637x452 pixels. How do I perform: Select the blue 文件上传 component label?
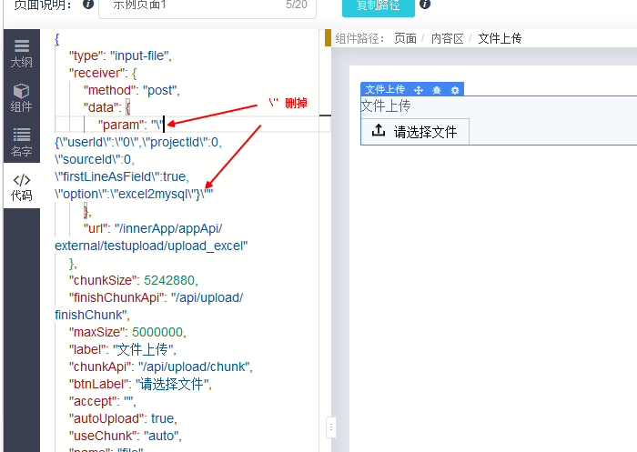[x=385, y=89]
